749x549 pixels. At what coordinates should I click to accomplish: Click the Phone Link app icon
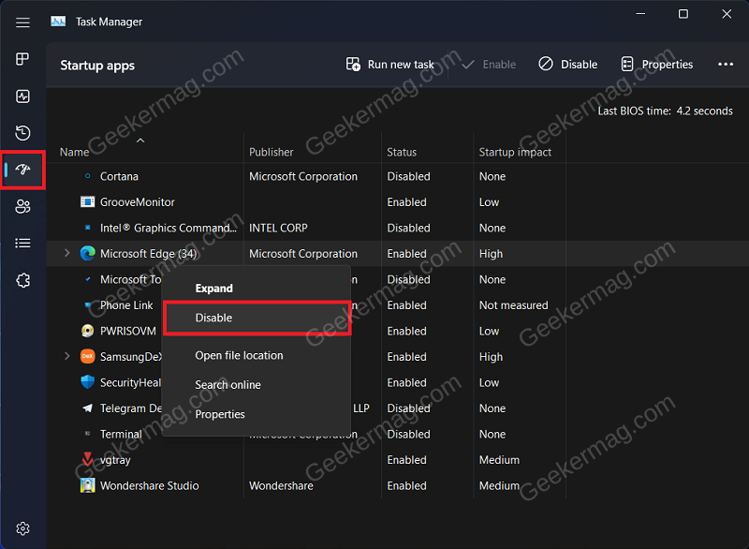[87, 304]
